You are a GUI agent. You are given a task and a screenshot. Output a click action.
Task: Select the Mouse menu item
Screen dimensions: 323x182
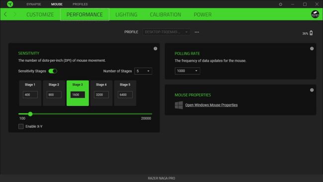click(57, 4)
